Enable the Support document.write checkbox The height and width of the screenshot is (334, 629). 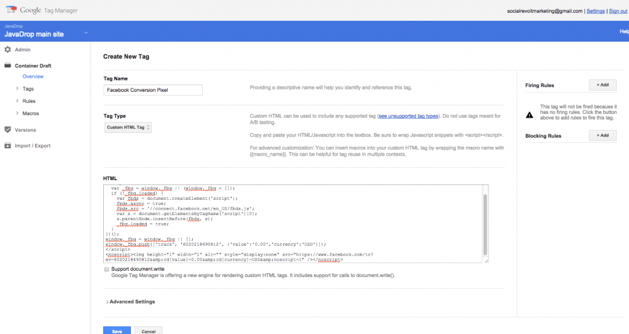106,269
